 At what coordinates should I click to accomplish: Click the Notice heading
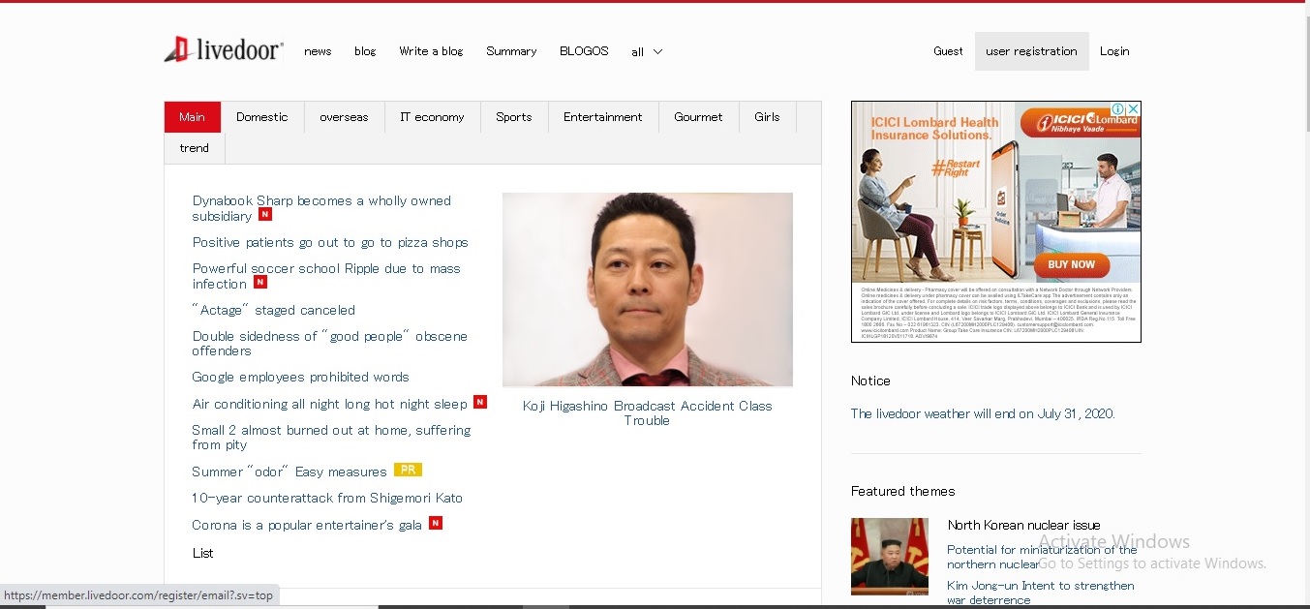click(870, 381)
